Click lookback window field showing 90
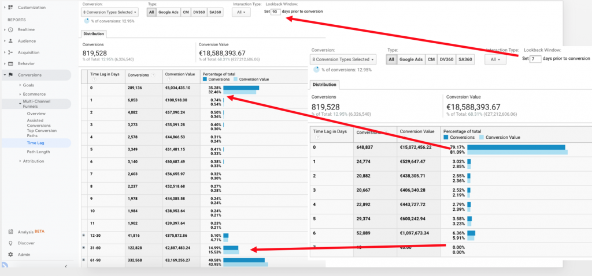Image resolution: width=592 pixels, height=276 pixels. [275, 12]
